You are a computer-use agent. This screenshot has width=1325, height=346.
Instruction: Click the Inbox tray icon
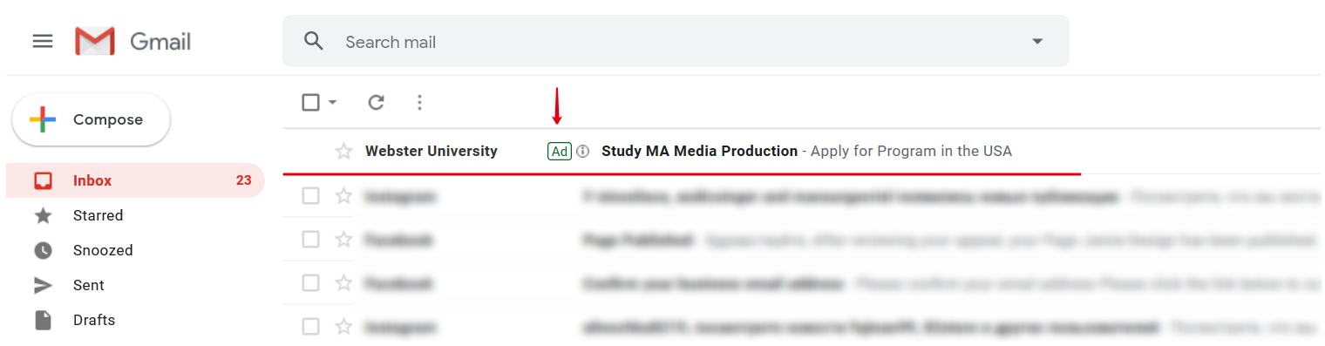[43, 180]
